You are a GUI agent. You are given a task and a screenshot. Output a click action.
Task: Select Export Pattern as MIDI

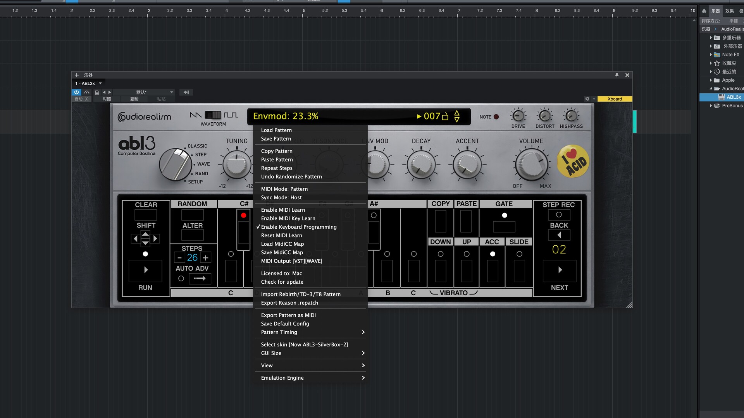point(288,315)
